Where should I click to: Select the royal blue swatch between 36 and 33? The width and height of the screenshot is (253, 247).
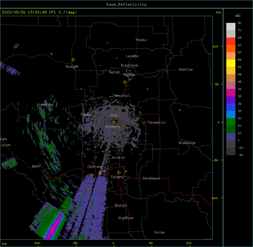[x=231, y=107]
